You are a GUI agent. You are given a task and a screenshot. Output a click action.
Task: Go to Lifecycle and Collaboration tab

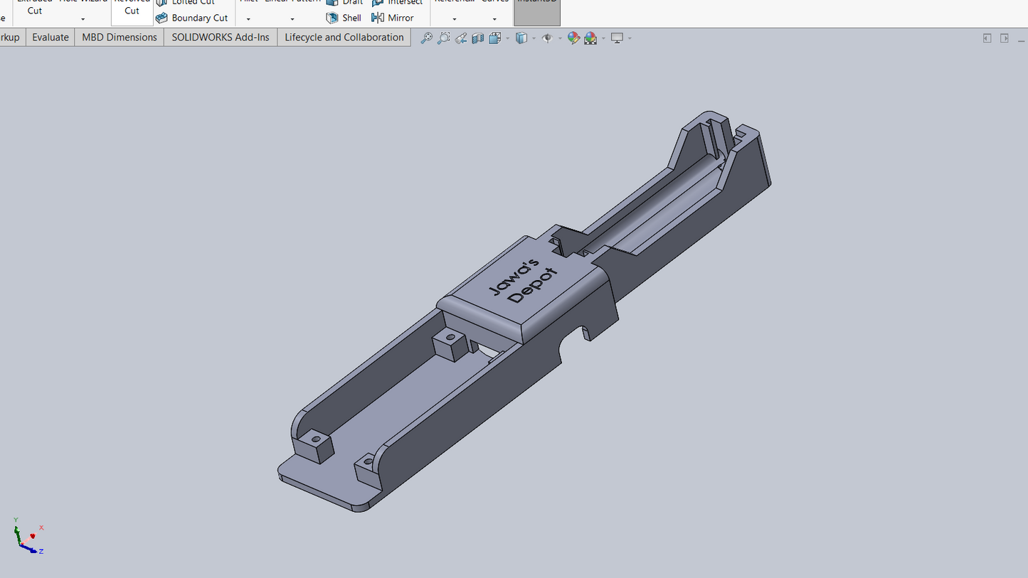coord(344,38)
